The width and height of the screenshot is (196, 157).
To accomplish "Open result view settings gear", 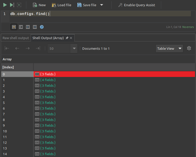I will (x=189, y=48).
